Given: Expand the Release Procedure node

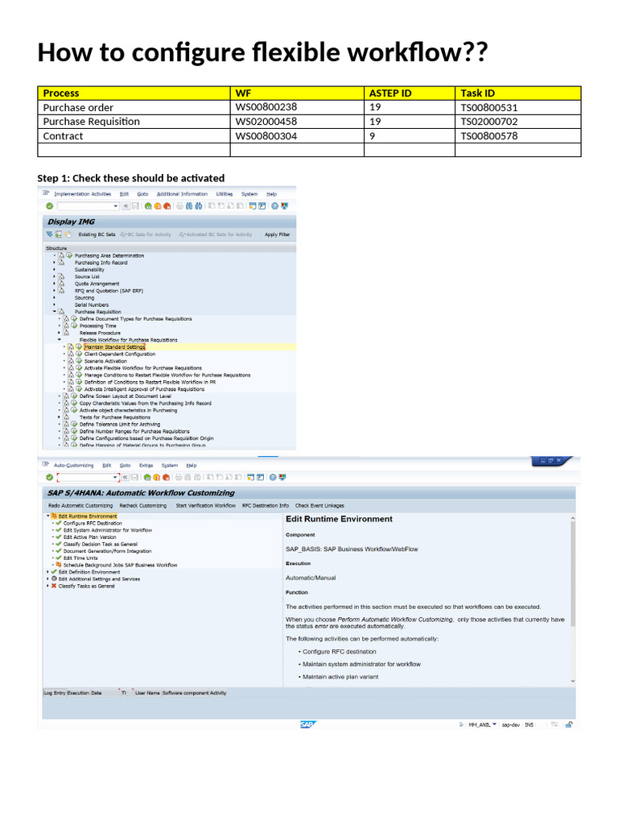Looking at the screenshot, I should click(60, 333).
